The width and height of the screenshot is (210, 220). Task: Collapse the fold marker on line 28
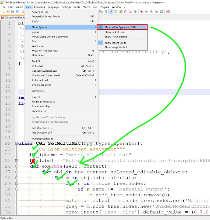16,178
